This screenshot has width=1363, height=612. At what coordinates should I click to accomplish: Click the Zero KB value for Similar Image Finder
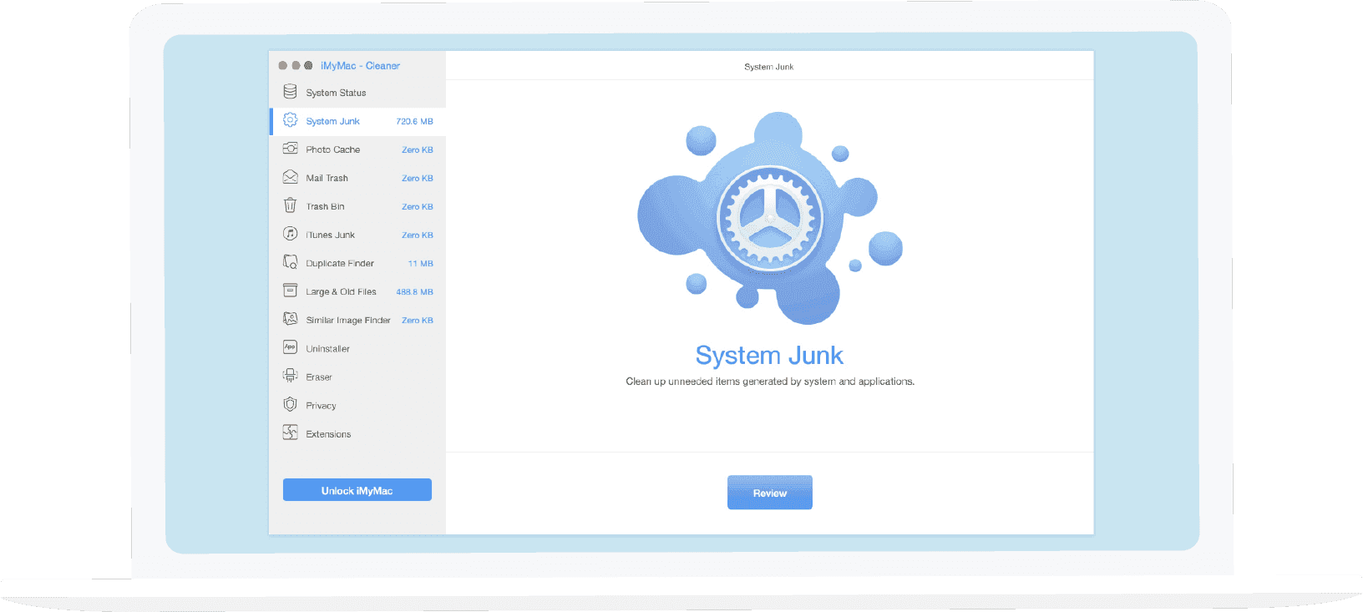click(x=418, y=321)
